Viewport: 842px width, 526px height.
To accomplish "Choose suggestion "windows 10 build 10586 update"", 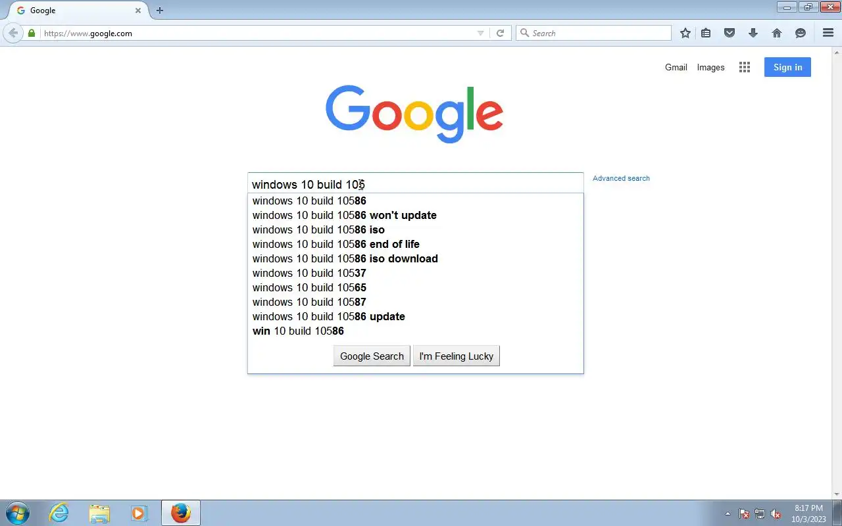I will click(415, 316).
